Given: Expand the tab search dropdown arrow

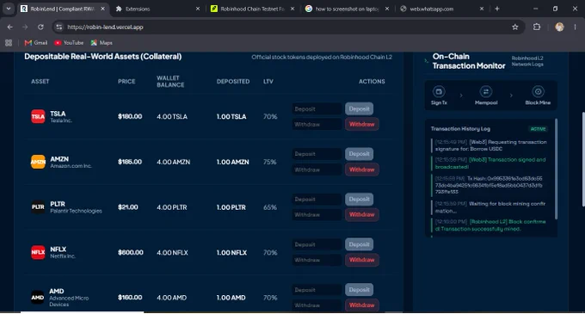Looking at the screenshot, I should 9,9.
